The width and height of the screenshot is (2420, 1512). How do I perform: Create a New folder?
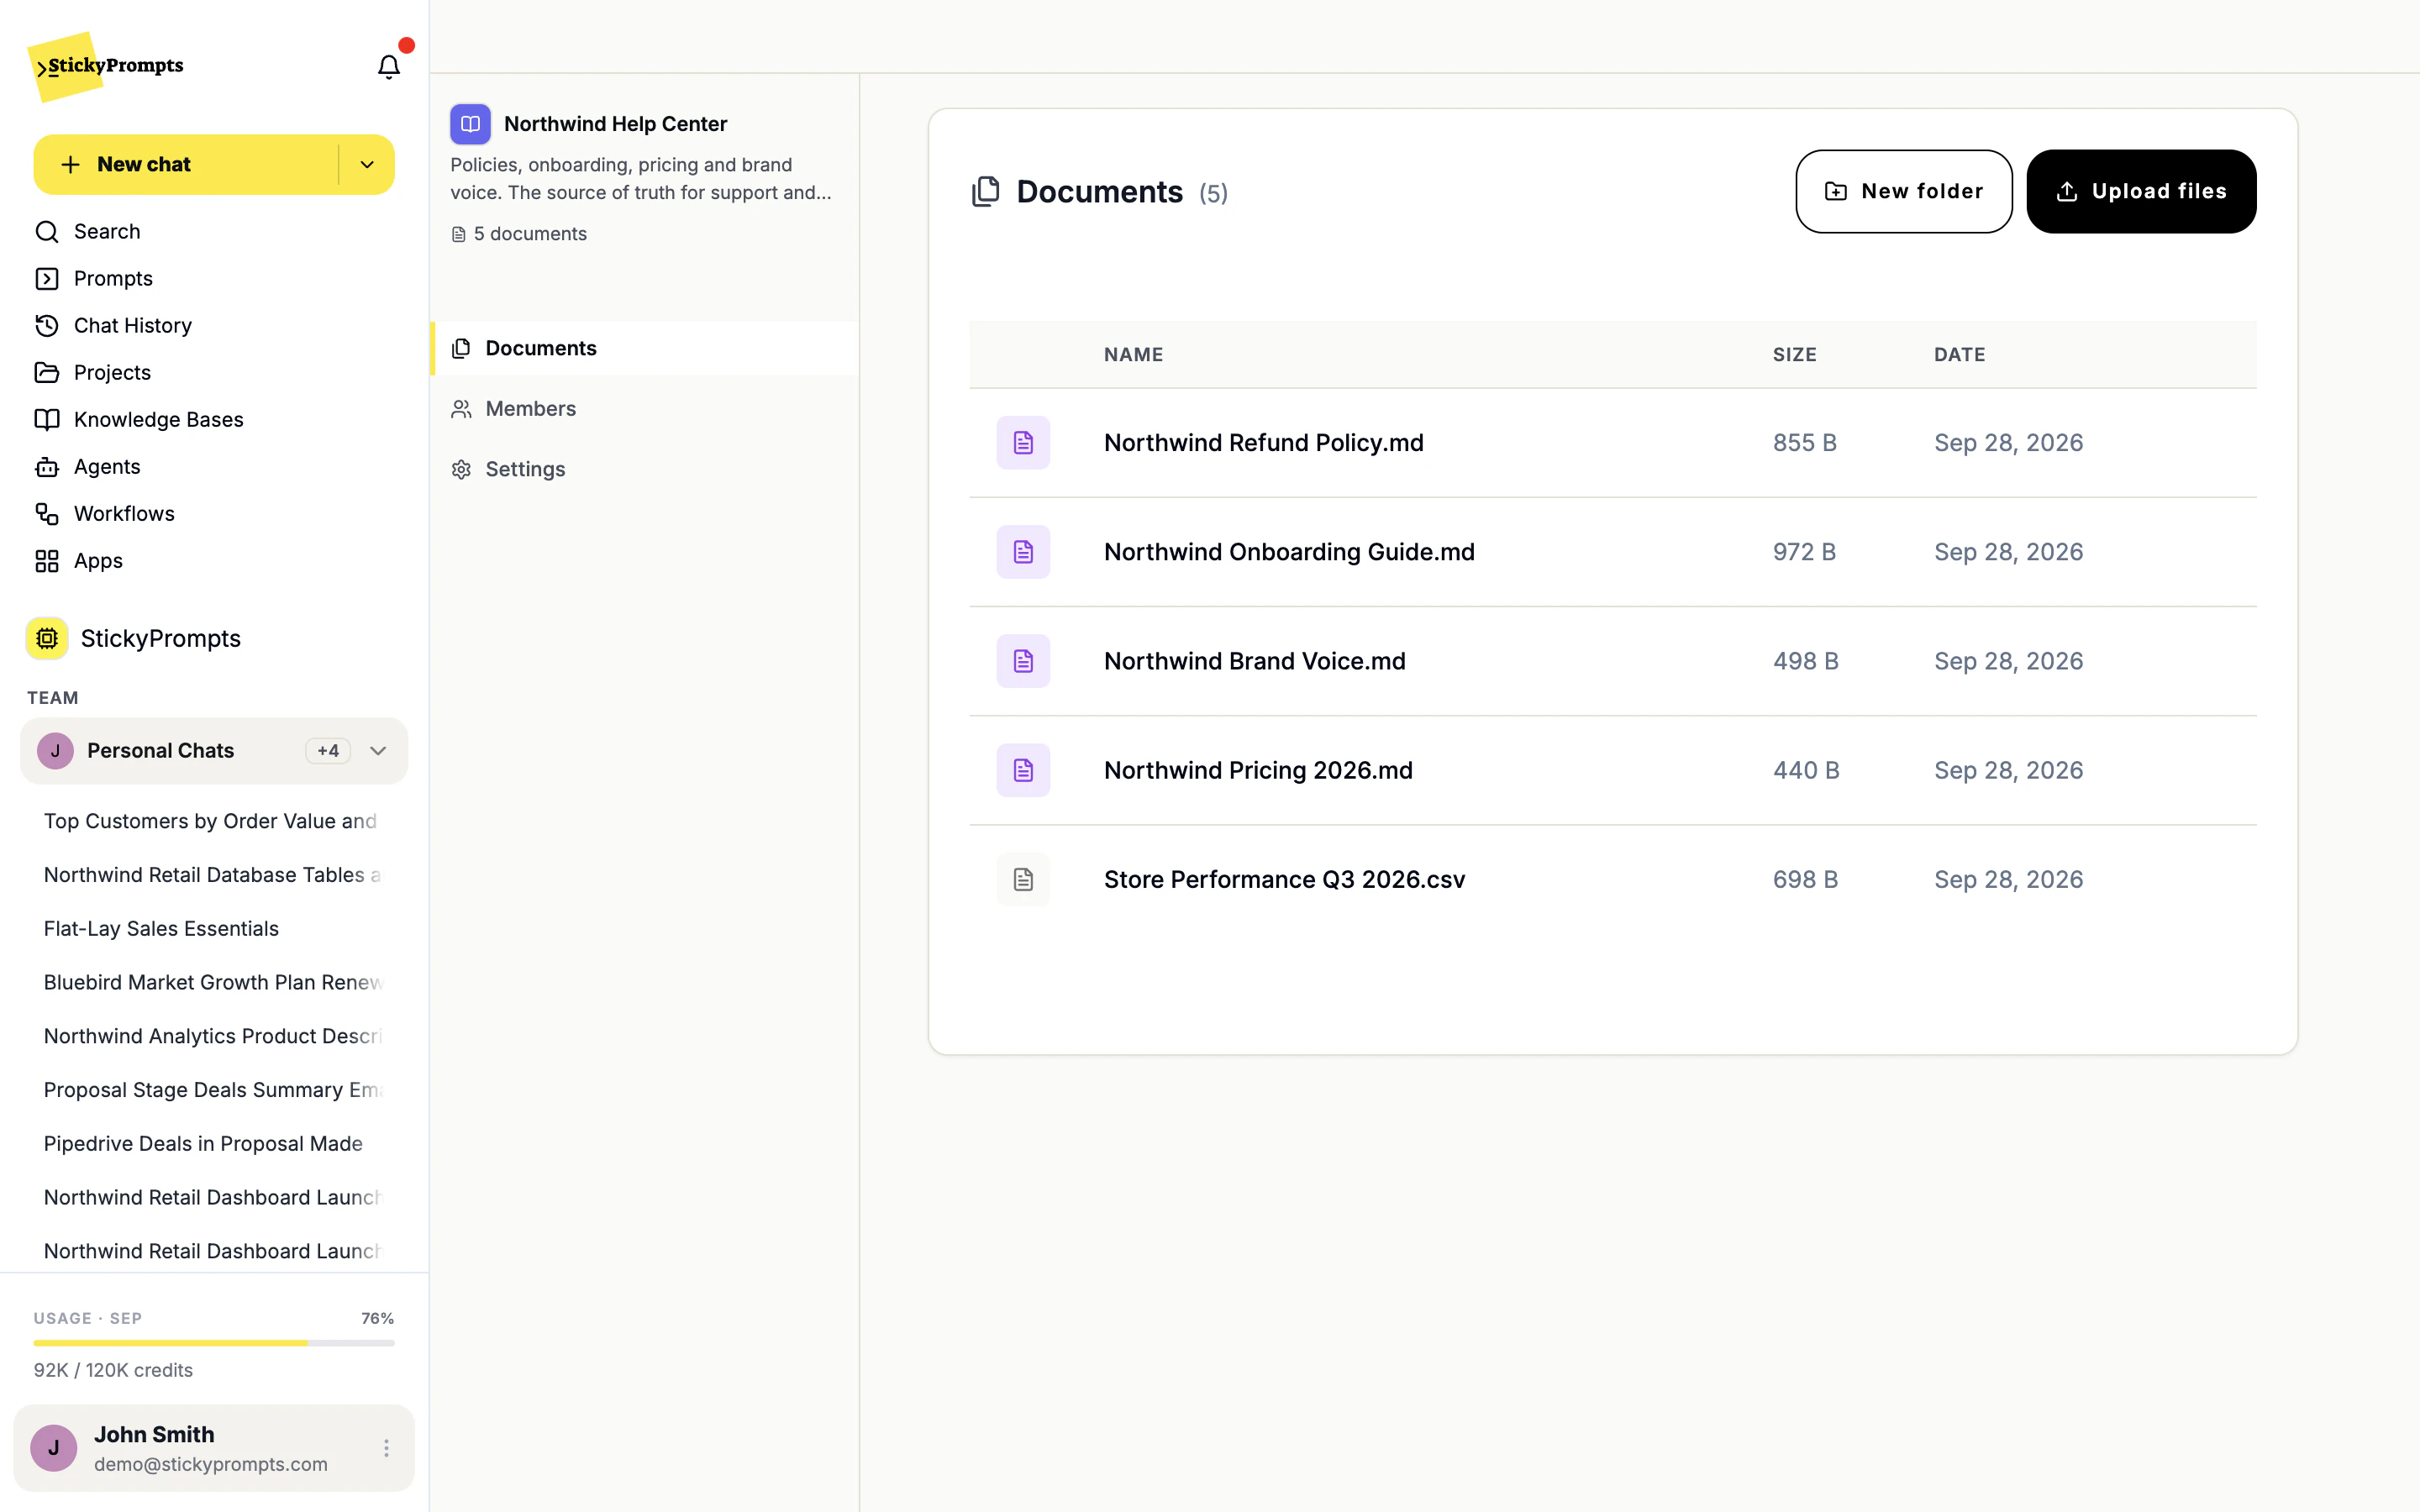pyautogui.click(x=1904, y=191)
